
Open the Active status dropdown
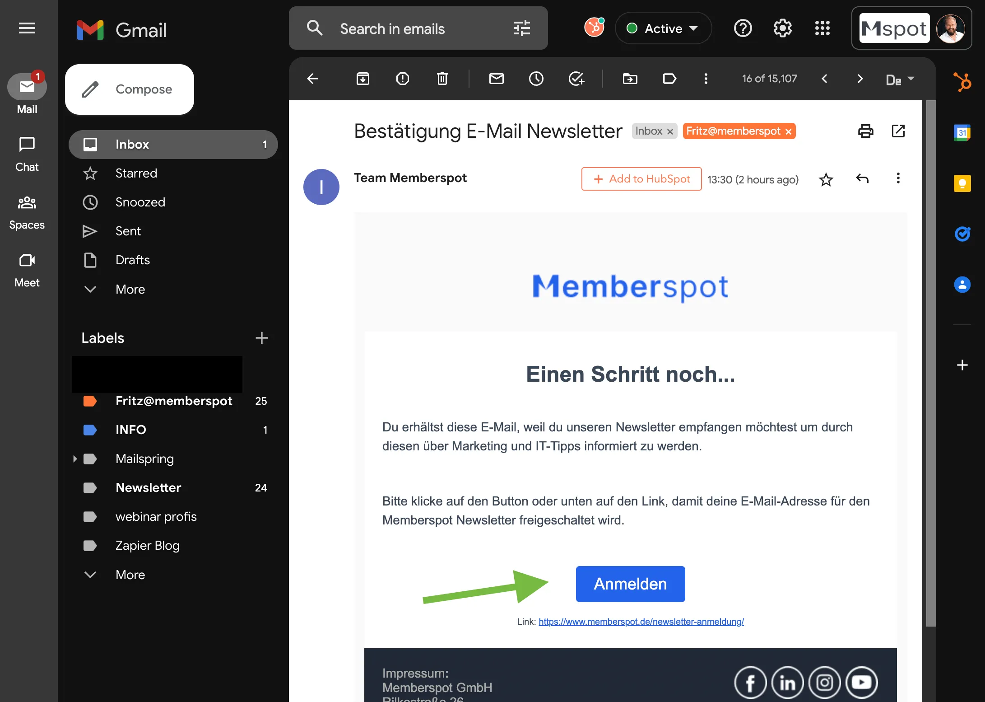tap(663, 28)
